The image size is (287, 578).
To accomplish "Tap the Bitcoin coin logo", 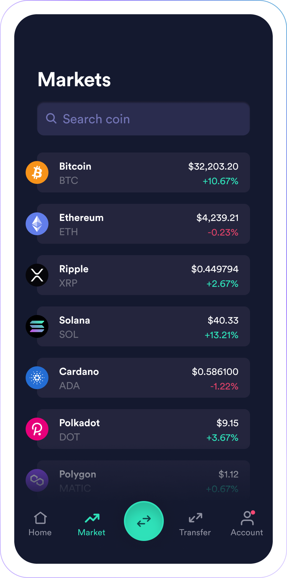I will pyautogui.click(x=37, y=172).
